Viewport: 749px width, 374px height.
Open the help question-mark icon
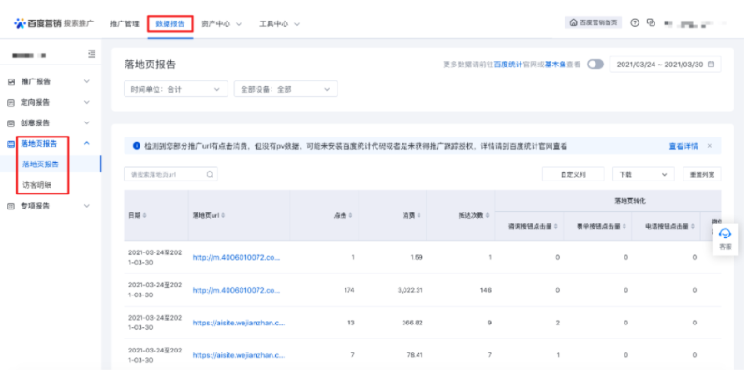point(635,22)
